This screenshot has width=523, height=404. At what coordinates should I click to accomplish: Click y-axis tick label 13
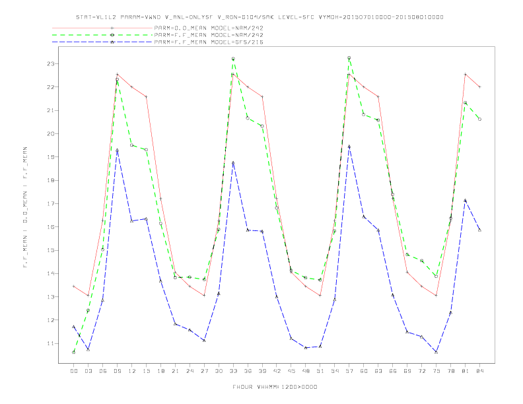50,297
